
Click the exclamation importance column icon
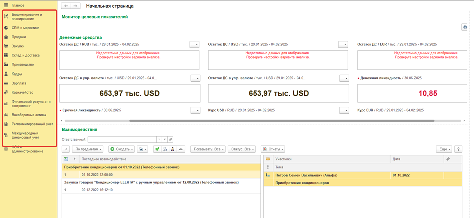[x=268, y=167]
